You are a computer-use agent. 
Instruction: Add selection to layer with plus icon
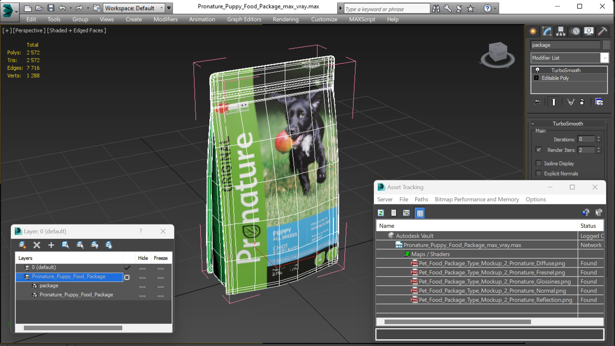pos(51,245)
